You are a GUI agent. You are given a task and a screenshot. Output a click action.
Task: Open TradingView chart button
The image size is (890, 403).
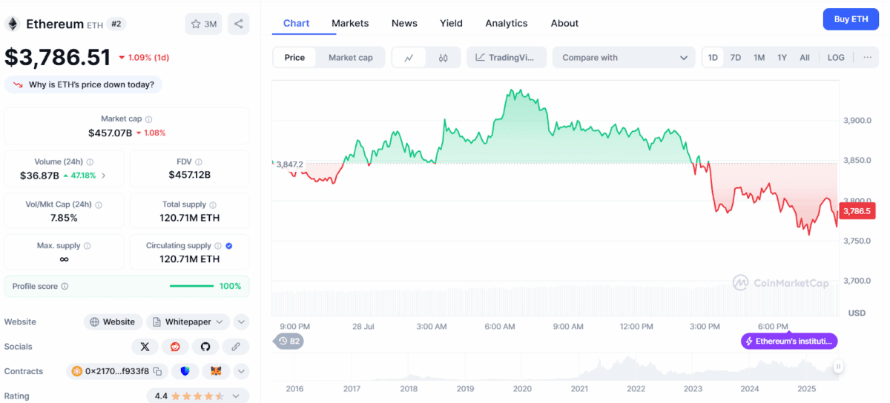click(x=507, y=58)
